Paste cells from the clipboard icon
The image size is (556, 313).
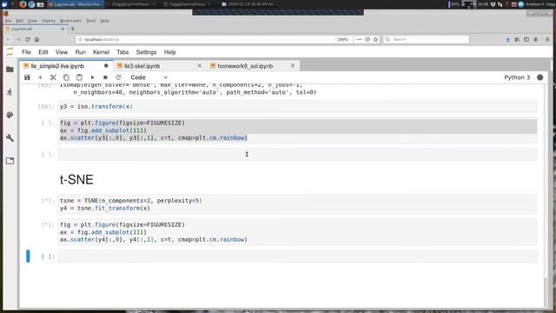[79, 77]
